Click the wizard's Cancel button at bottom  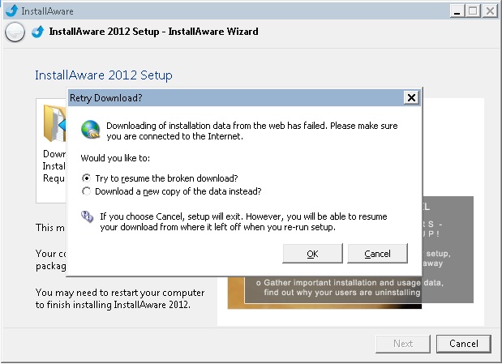click(464, 344)
